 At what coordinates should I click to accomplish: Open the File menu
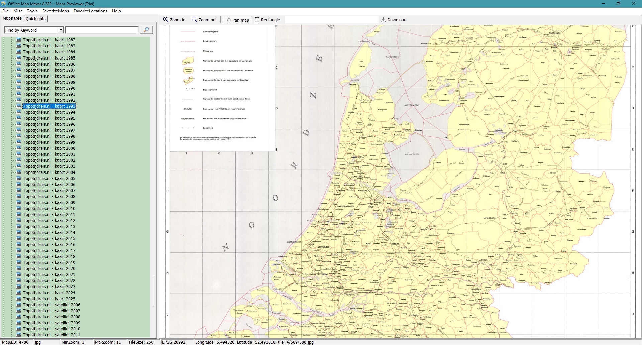[x=5, y=11]
